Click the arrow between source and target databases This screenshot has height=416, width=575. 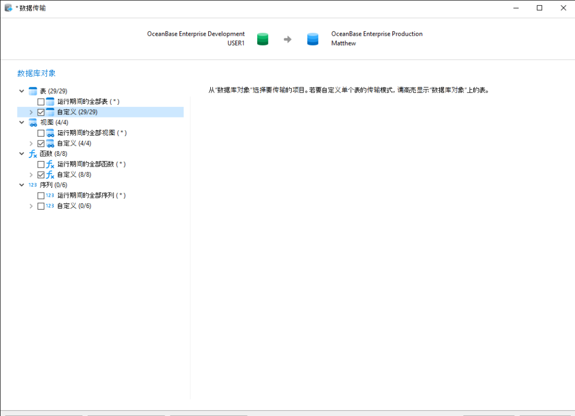tap(287, 39)
